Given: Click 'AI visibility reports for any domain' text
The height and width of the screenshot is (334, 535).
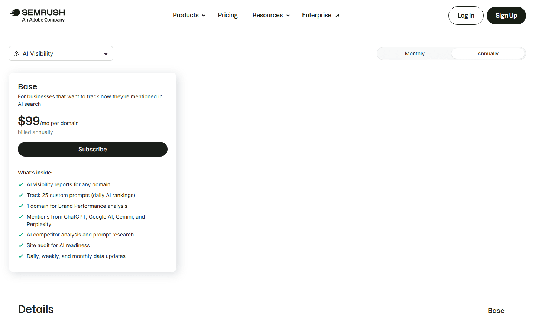Looking at the screenshot, I should point(68,184).
